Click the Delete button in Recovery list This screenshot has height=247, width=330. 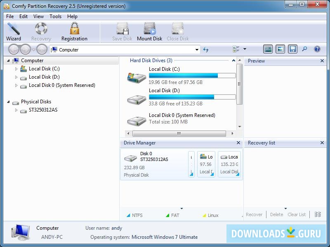[x=276, y=214]
